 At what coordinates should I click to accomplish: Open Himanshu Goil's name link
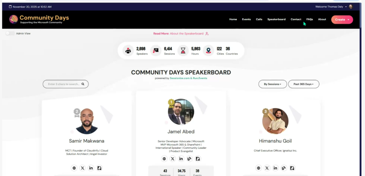(275, 141)
